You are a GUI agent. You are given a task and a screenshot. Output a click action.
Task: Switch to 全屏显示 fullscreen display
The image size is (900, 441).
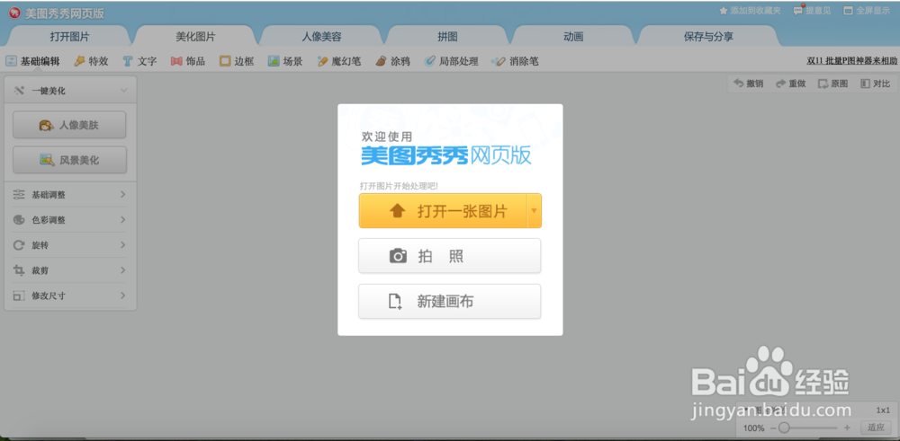[867, 10]
